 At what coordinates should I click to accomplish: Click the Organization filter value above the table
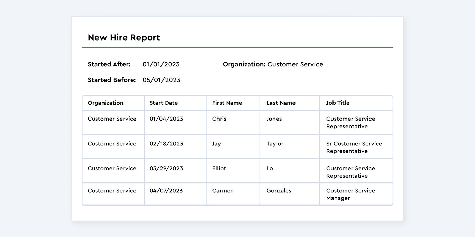(295, 64)
